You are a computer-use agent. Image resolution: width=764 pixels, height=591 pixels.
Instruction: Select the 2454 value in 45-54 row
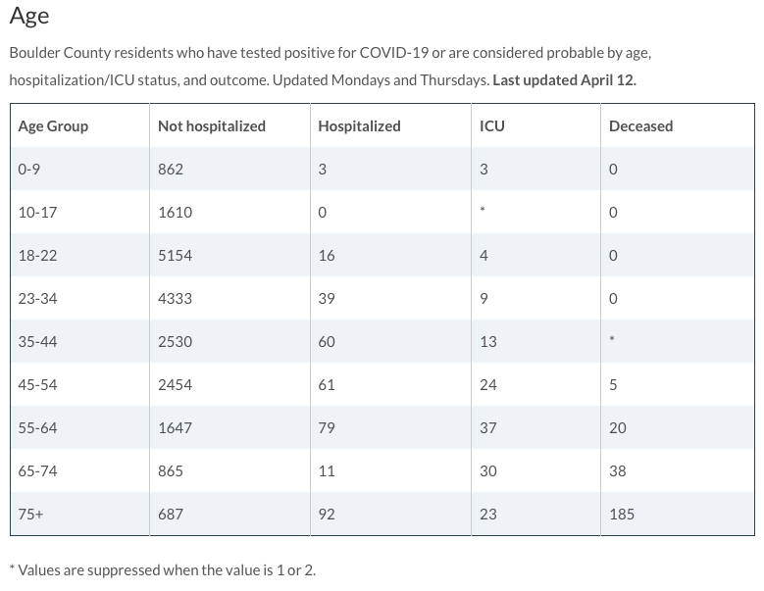175,385
